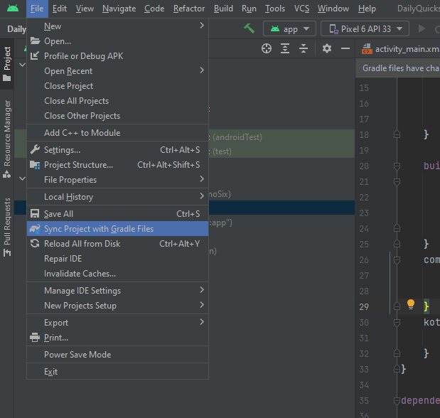Viewport: 440px width, 418px height.
Task: Choose Invalidate Caches...
Action: point(117,274)
